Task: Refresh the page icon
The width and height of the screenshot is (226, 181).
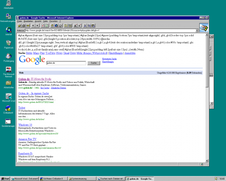Action: click(47, 26)
